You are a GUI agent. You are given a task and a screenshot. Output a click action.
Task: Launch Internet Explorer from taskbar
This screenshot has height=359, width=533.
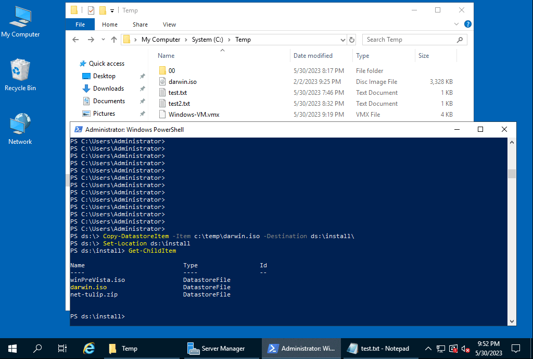click(89, 349)
